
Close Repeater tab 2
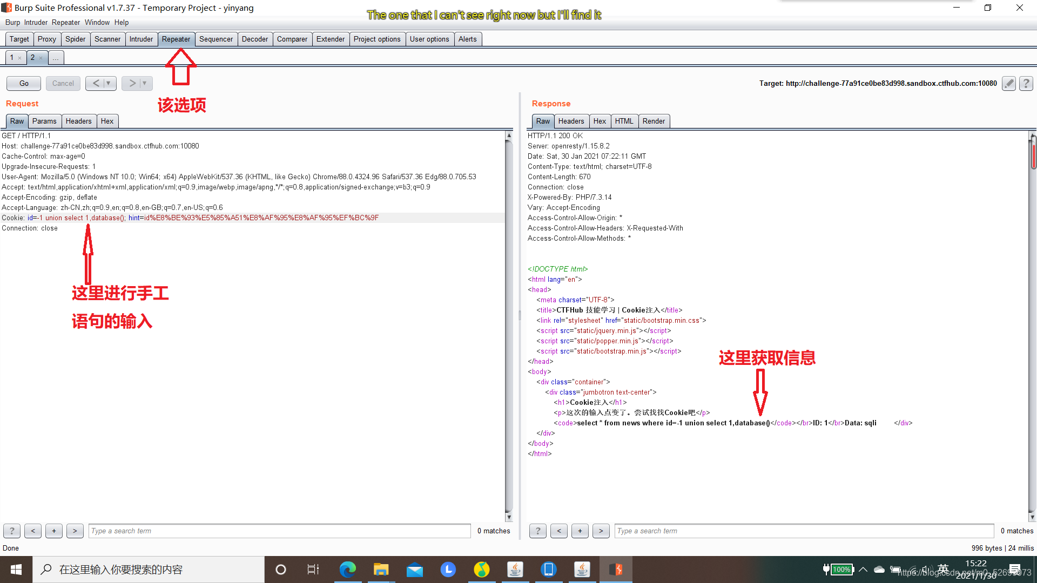(41, 58)
